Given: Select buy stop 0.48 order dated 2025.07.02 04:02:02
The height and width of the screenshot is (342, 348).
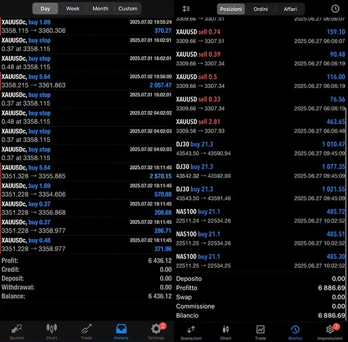Looking at the screenshot, I should coord(86,117).
